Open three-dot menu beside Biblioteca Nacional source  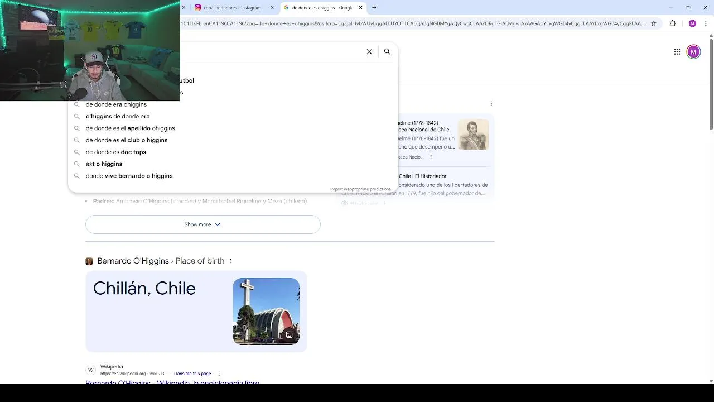click(x=431, y=157)
